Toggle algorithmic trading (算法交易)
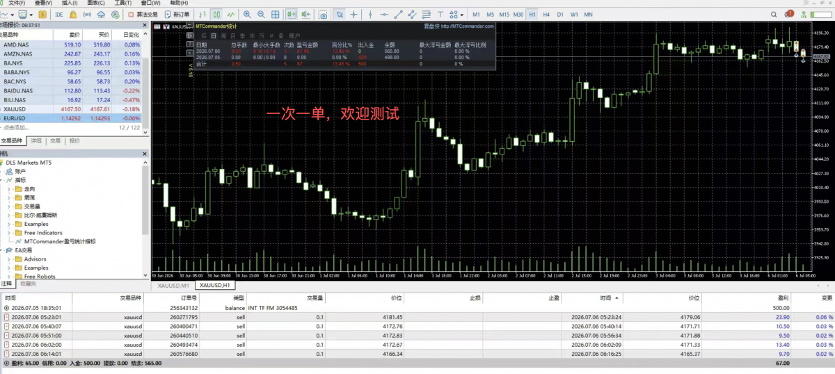 (x=143, y=14)
